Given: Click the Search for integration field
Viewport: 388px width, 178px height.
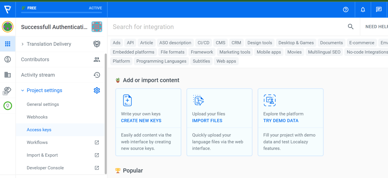Looking at the screenshot, I should click(x=227, y=27).
